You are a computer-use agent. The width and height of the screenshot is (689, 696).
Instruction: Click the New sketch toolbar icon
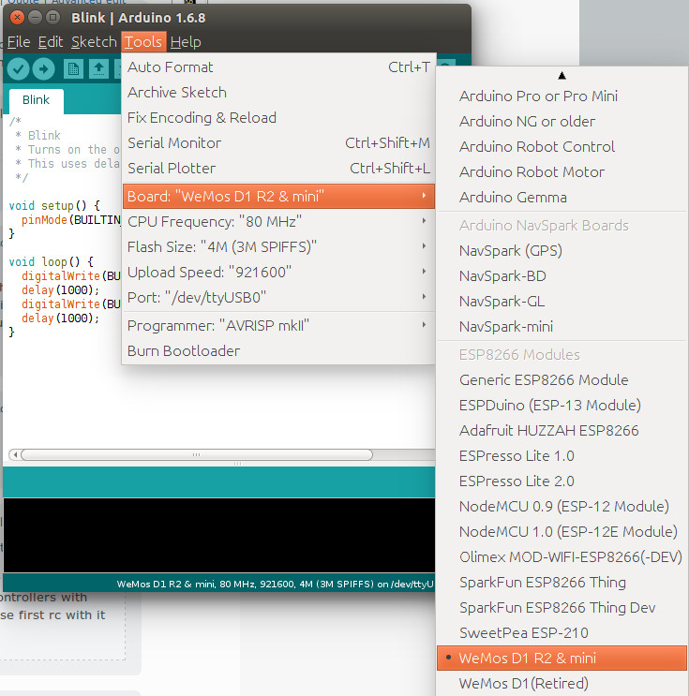(73, 68)
